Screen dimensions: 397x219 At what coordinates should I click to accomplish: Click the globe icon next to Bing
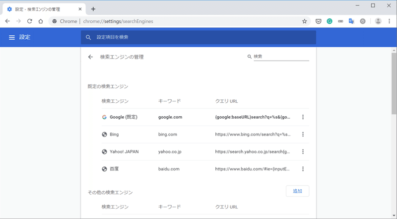point(104,135)
